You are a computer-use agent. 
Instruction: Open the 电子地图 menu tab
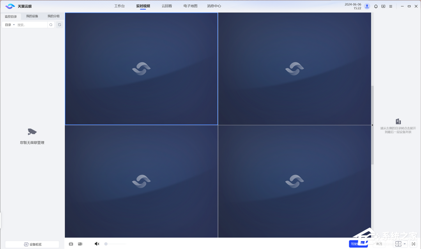click(x=190, y=6)
